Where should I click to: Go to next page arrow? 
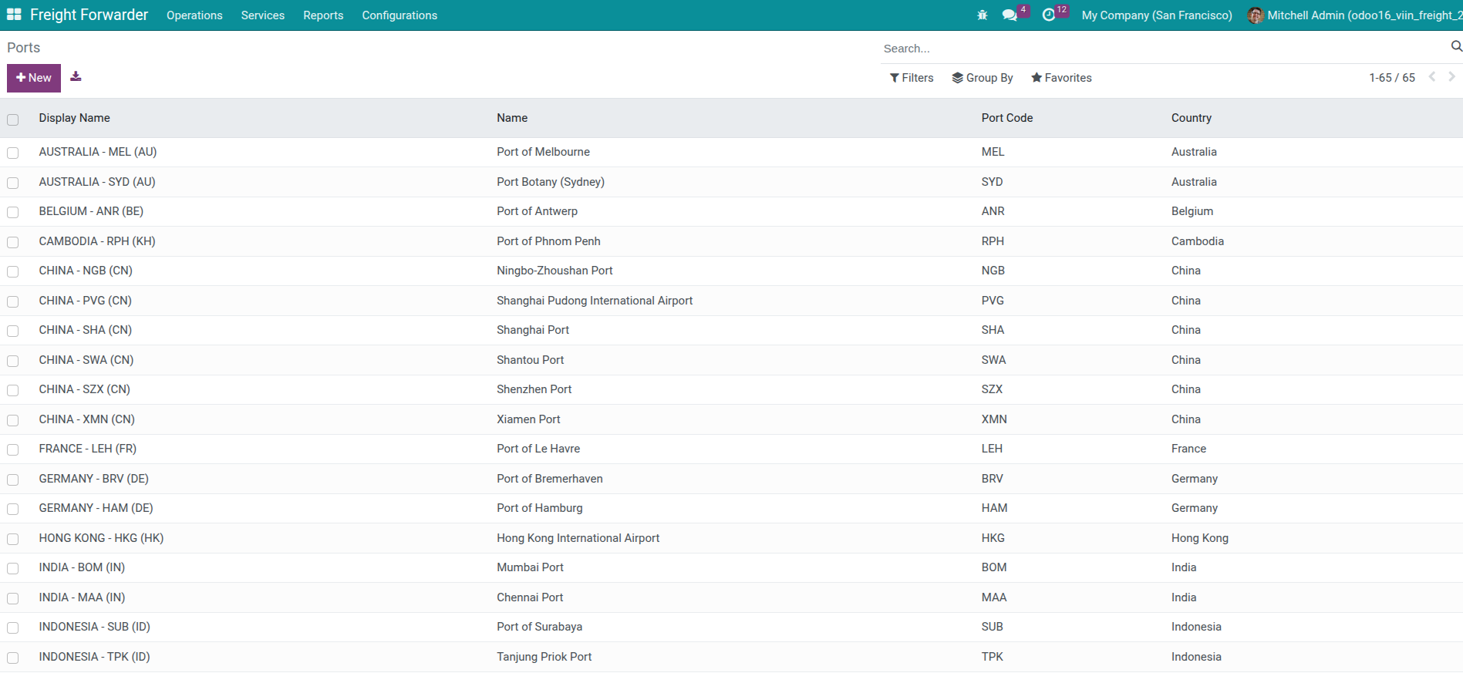[1451, 77]
